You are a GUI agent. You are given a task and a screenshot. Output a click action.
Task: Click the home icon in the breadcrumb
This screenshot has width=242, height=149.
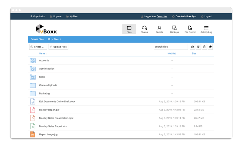[49, 39]
